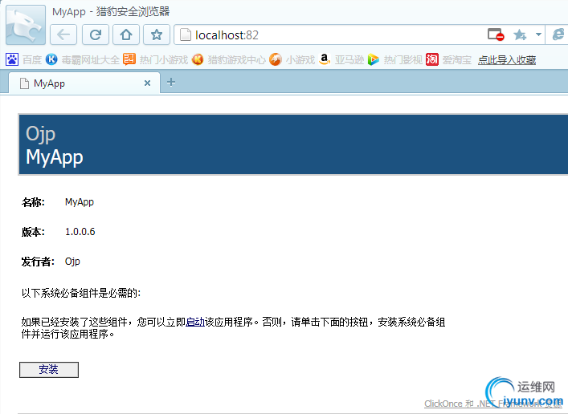The height and width of the screenshot is (414, 568).
Task: Click the 发行者 value Ojp
Action: pyautogui.click(x=72, y=262)
